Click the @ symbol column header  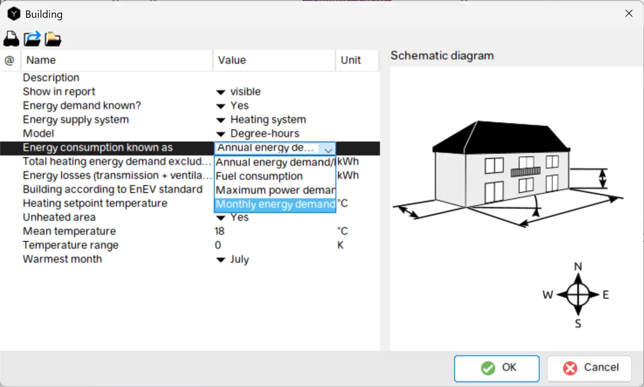tap(10, 60)
